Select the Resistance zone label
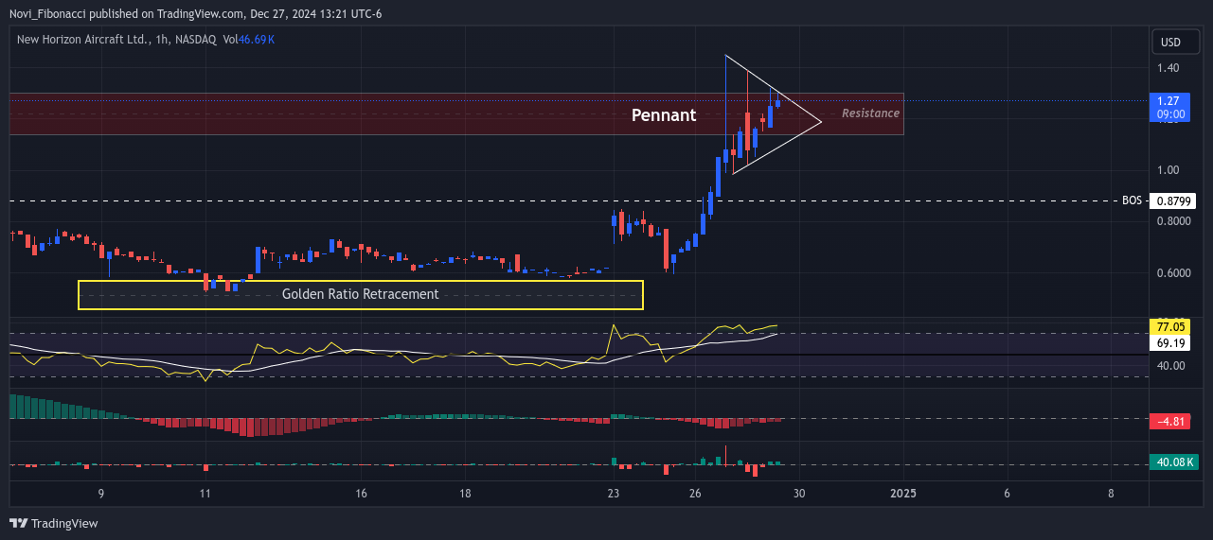The height and width of the screenshot is (540, 1213). 870,113
